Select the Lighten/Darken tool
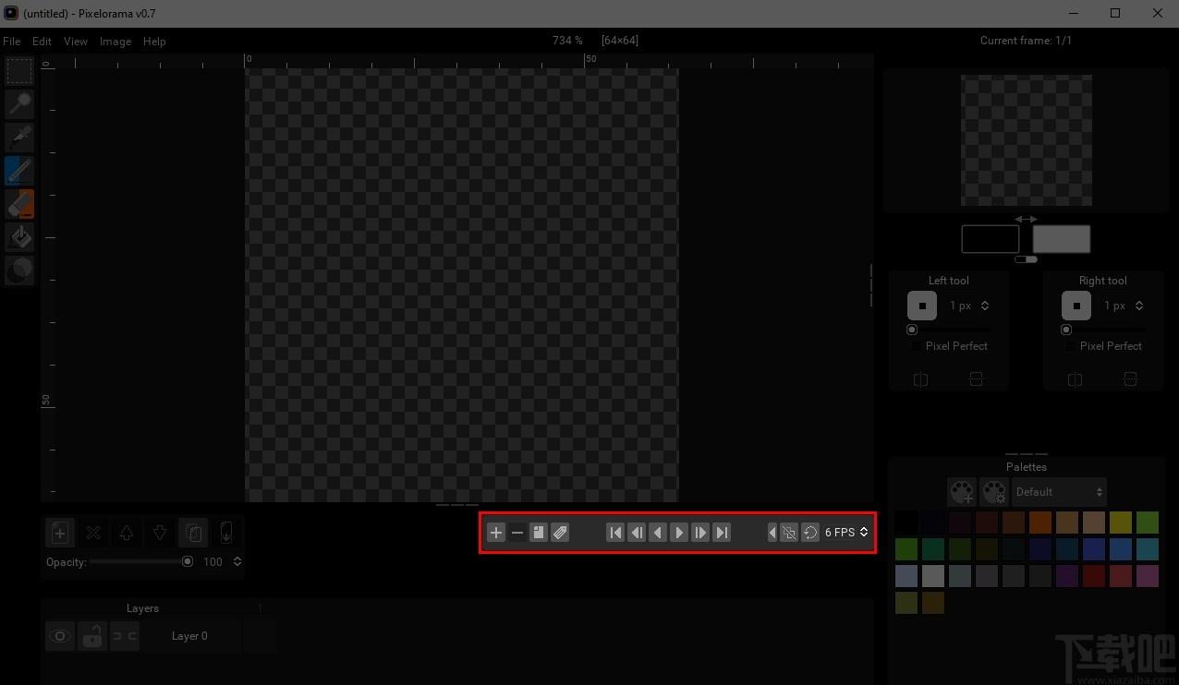The height and width of the screenshot is (685, 1179). click(19, 270)
